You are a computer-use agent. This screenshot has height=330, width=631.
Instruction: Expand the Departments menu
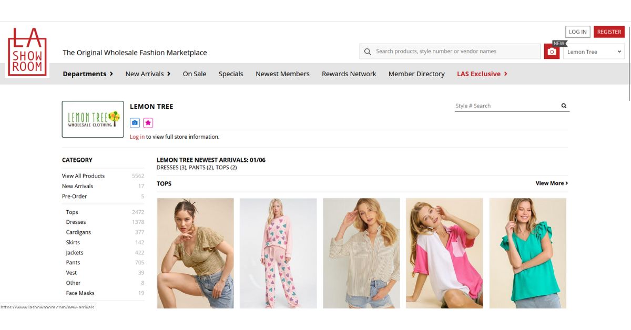point(88,74)
